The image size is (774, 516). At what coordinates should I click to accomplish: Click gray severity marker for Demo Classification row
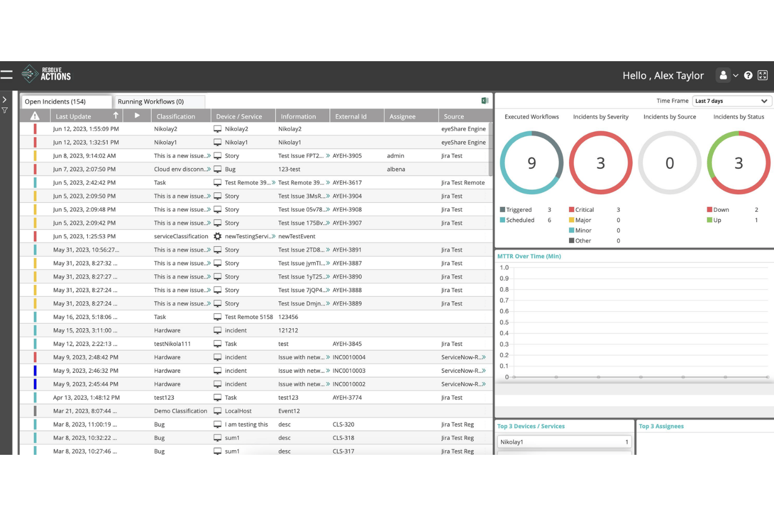35,411
